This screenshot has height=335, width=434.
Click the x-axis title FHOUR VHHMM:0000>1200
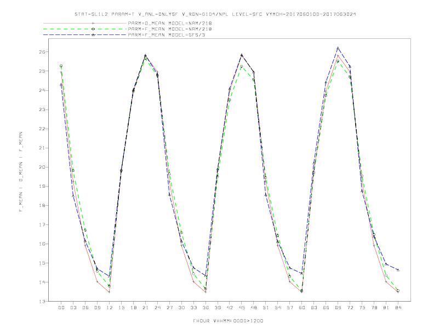click(x=228, y=321)
